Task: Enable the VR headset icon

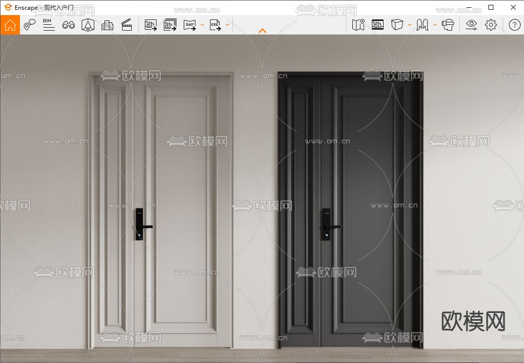Action: [448, 25]
